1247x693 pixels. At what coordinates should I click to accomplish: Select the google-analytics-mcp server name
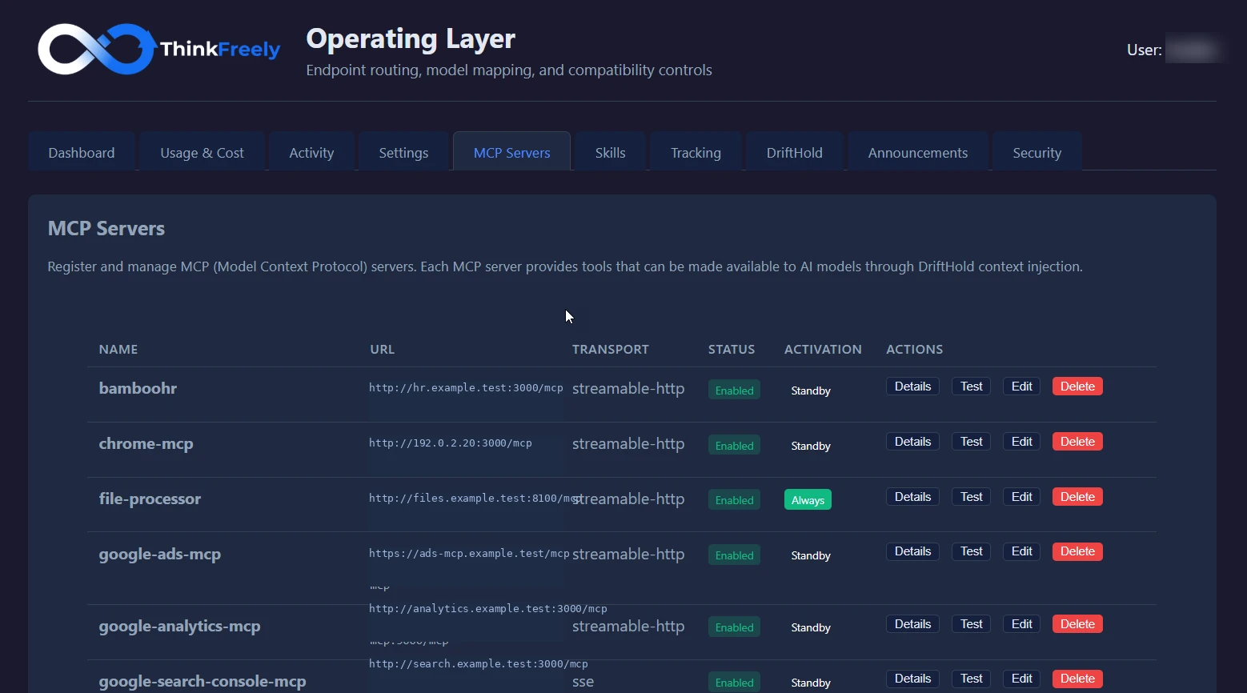(x=179, y=626)
